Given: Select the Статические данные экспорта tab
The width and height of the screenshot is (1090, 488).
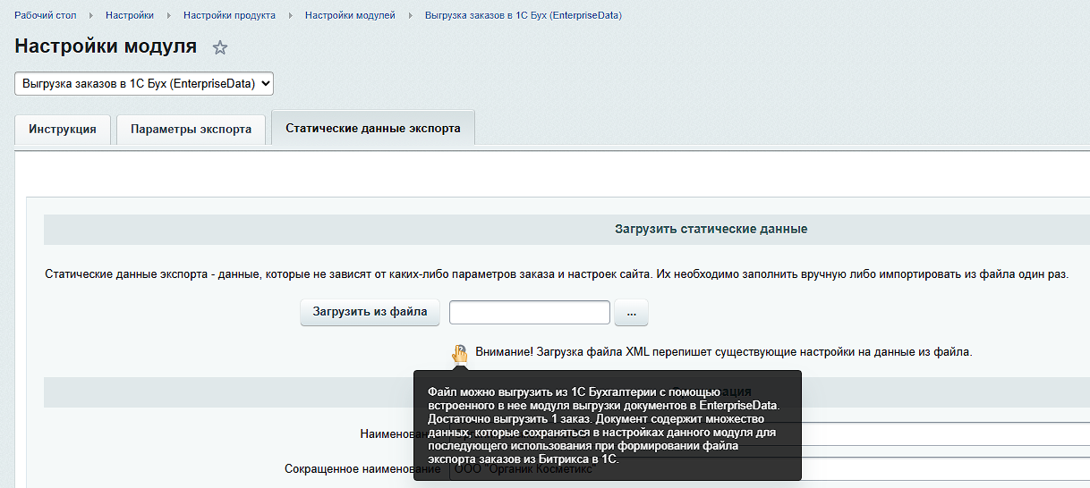Looking at the screenshot, I should click(x=373, y=128).
